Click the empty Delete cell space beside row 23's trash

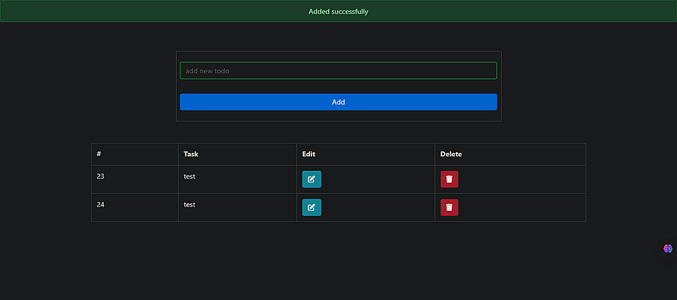(521, 179)
